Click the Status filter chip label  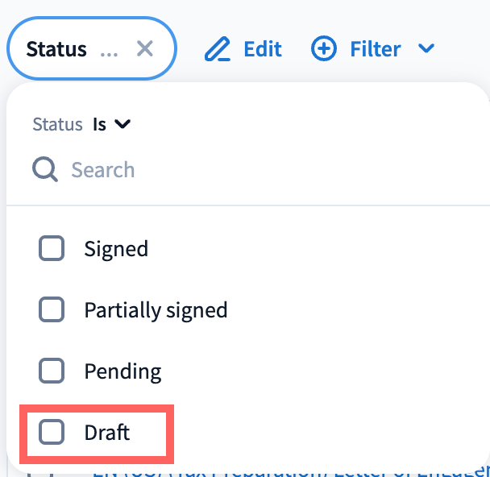pyautogui.click(x=56, y=49)
